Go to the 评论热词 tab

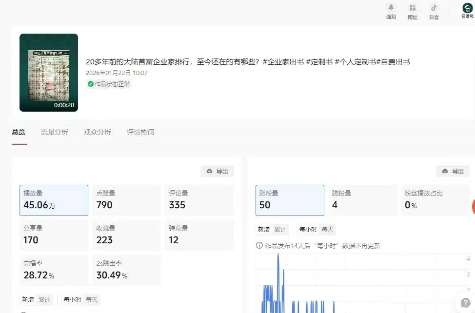(140, 132)
